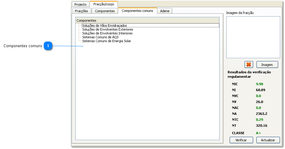Click the Componentes column header
This screenshot has width=285, height=149.
click(x=147, y=20)
